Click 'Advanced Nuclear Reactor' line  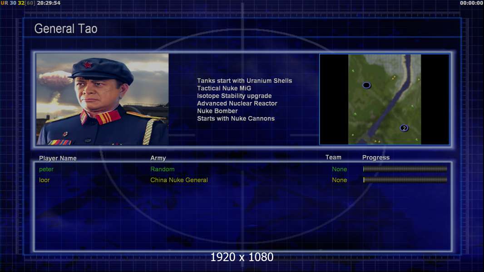coord(237,103)
